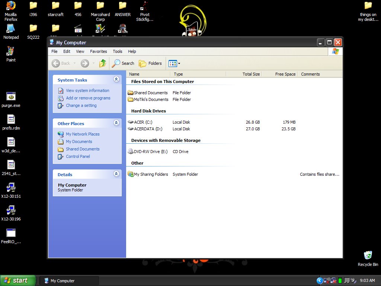Viewport: 381px width, 286px height.
Task: Collapse the System Tasks panel
Action: pyautogui.click(x=116, y=79)
